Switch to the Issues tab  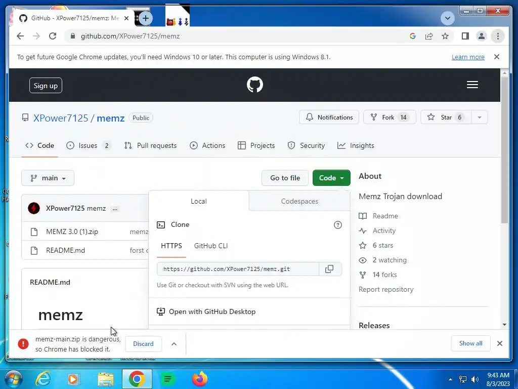pos(89,145)
